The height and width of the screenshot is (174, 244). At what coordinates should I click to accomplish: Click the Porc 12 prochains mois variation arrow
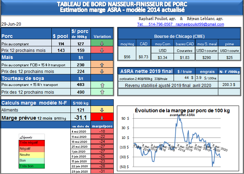point(102,50)
